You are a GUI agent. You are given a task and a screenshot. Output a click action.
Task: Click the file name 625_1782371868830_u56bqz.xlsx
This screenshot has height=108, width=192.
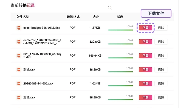click(x=42, y=56)
